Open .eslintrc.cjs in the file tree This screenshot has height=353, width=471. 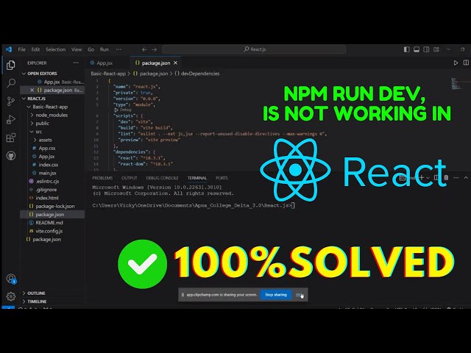52,182
